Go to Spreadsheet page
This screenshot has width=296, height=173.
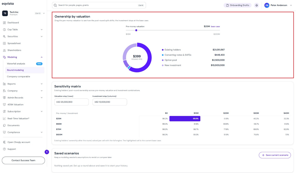14,43
